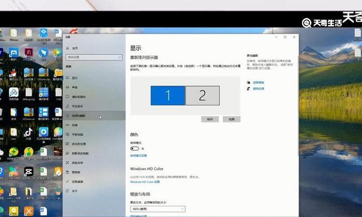Open 投影到此电脑 in the sidebar
This screenshot has width=362, height=217.
pyautogui.click(x=94, y=154)
